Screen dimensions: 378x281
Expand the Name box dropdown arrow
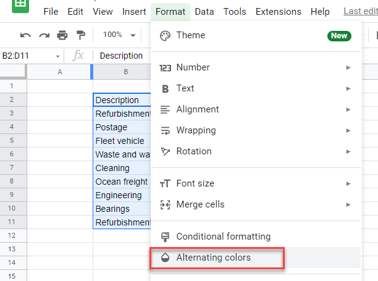[58, 56]
